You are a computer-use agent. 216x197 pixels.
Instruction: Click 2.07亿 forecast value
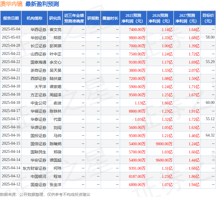(194, 70)
